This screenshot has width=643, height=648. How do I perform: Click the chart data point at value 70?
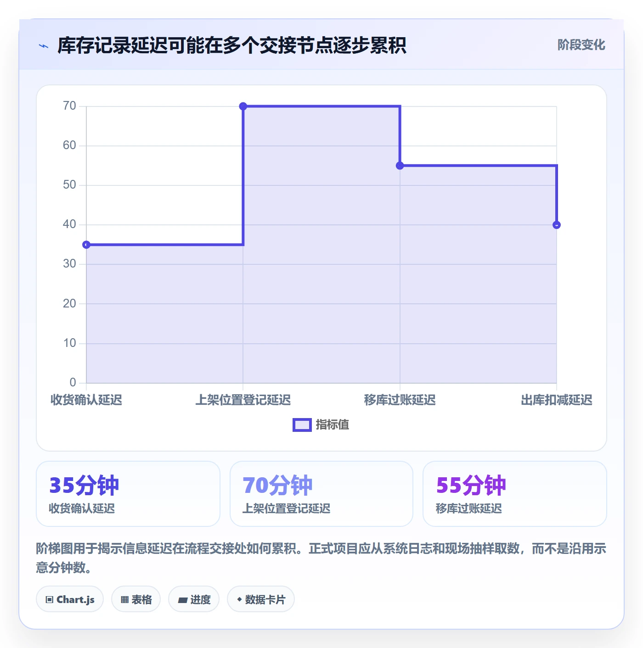click(243, 106)
